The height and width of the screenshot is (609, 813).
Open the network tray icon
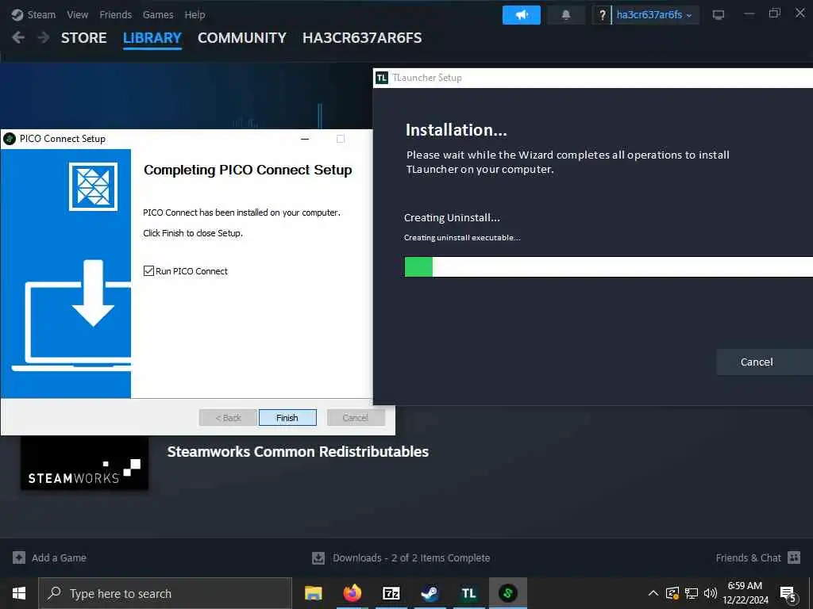[x=692, y=593]
